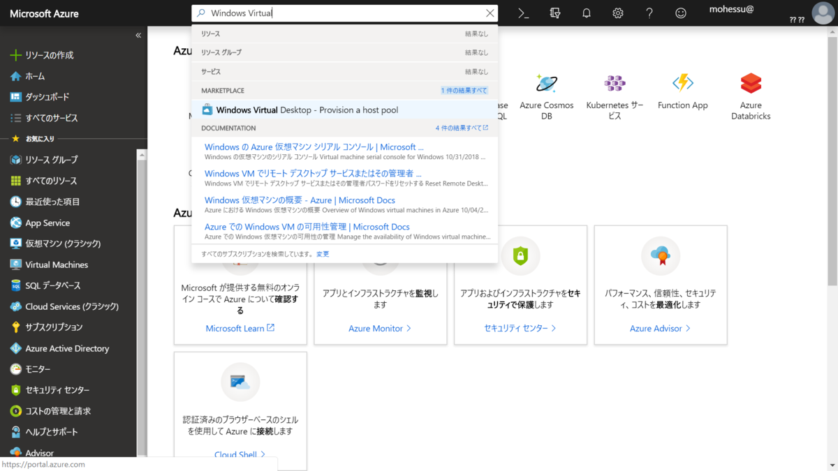Click the search box containing Windows Virtual
Image resolution: width=838 pixels, height=471 pixels.
point(345,13)
